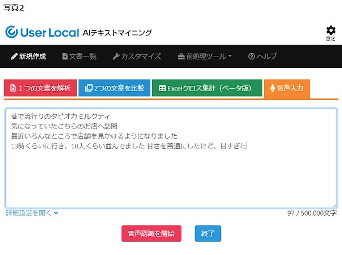Click the pencil icon beside 新規作成
342x255 pixels.
(14, 56)
